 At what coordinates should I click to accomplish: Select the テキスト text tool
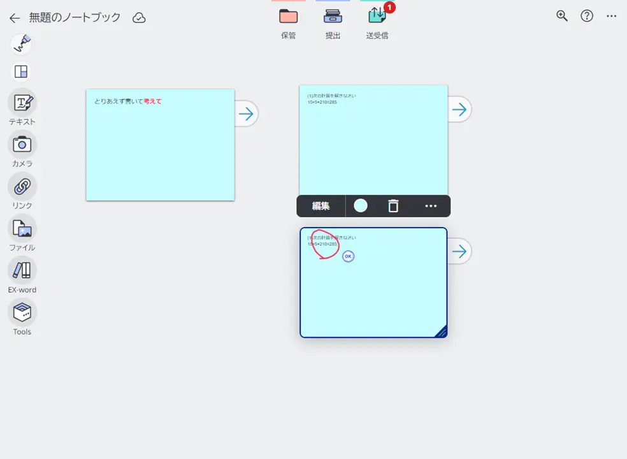[22, 104]
